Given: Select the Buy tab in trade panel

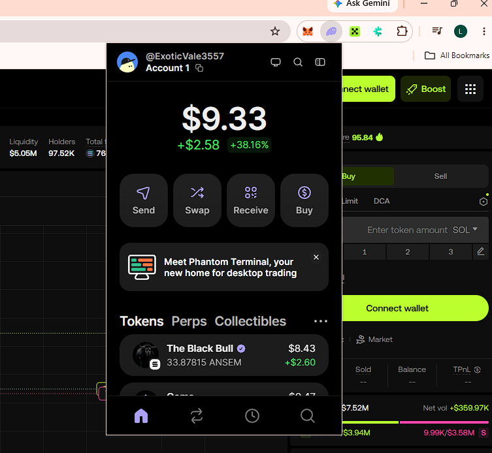Looking at the screenshot, I should pyautogui.click(x=367, y=176).
